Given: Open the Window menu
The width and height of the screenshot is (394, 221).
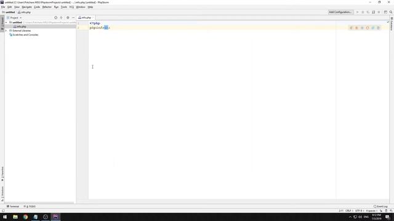Looking at the screenshot, I should tap(81, 7).
